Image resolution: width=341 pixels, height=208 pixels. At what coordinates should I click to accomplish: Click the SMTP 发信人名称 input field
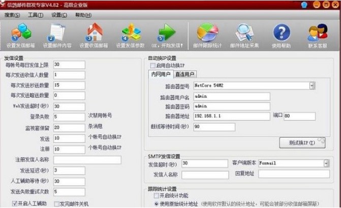pos(205,175)
